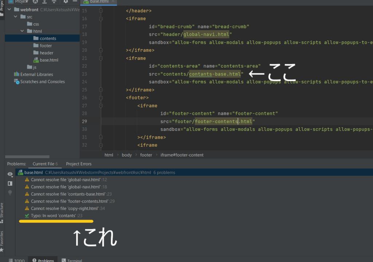
Task: Toggle editor preview icon in Problems panel
Action: [x=10, y=183]
